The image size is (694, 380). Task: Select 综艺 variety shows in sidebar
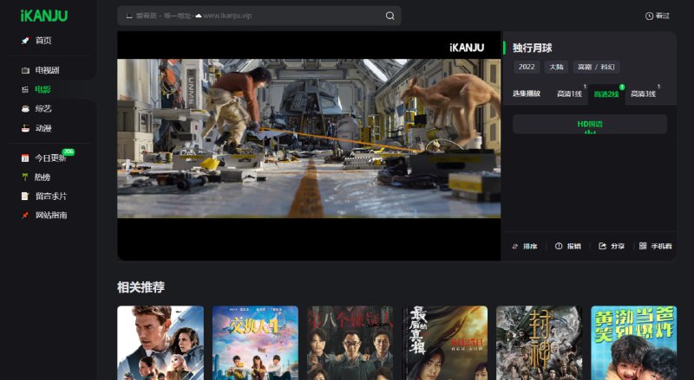pos(36,109)
